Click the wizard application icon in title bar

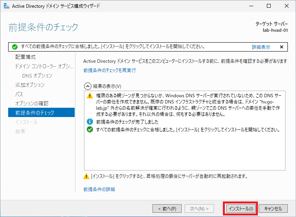[7, 6]
